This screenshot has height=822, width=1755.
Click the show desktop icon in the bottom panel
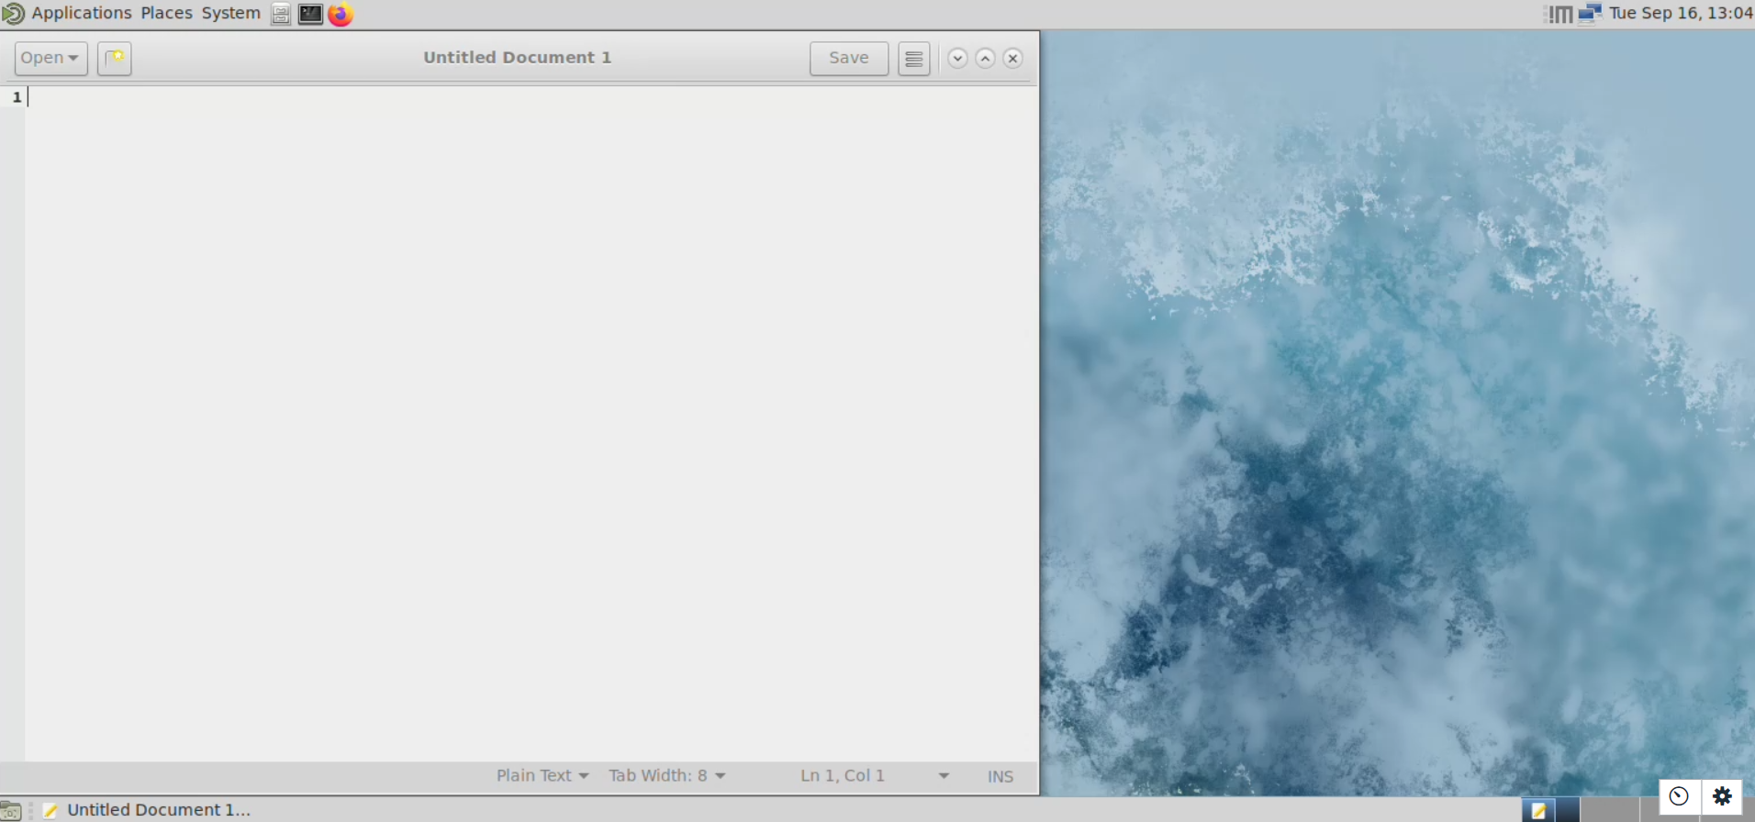[x=11, y=810]
